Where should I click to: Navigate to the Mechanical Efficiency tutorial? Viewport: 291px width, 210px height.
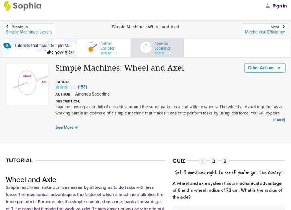tap(265, 32)
